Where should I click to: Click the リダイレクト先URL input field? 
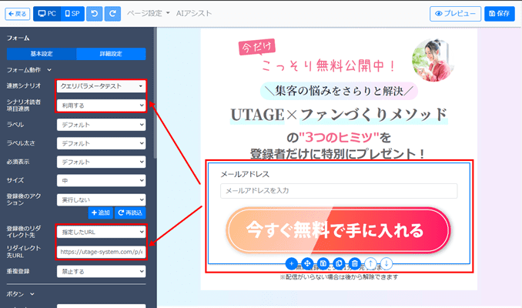click(101, 252)
